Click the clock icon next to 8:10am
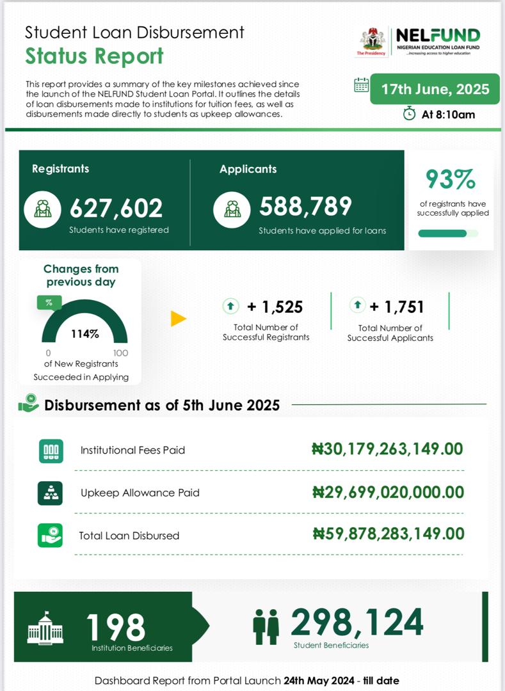This screenshot has width=505, height=691. pos(409,113)
